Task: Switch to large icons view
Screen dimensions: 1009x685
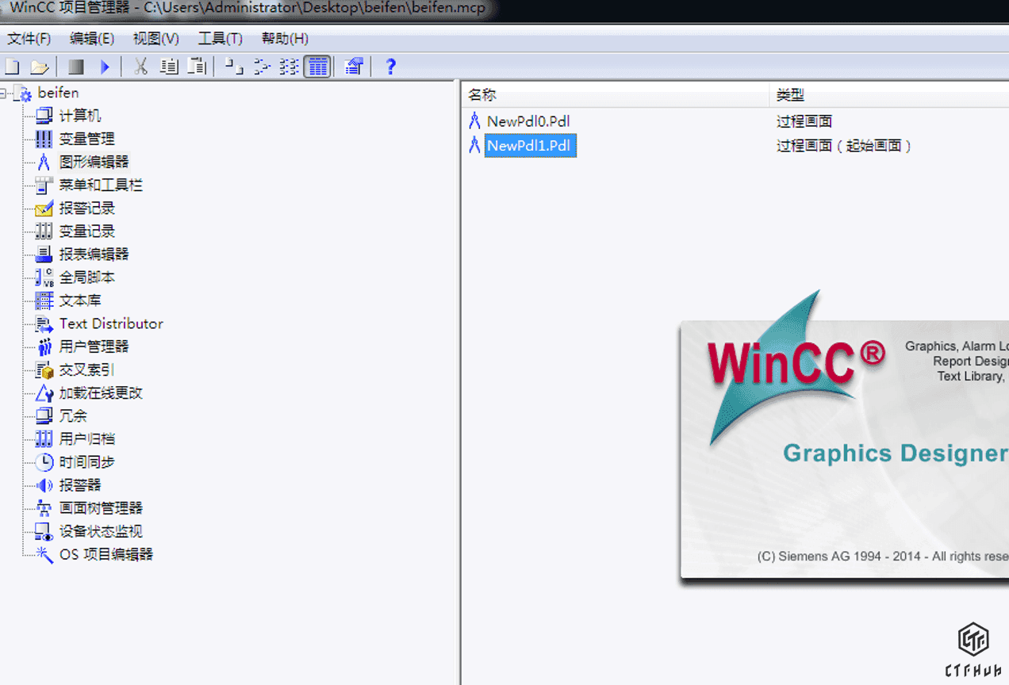Action: pyautogui.click(x=234, y=67)
